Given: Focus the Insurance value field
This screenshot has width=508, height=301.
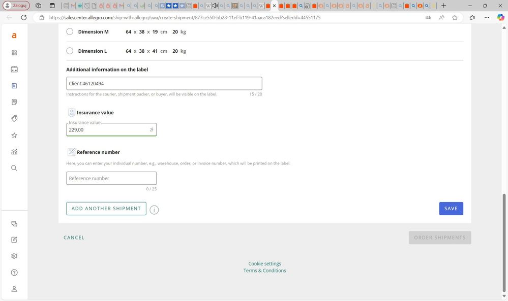Looking at the screenshot, I should coord(108,130).
